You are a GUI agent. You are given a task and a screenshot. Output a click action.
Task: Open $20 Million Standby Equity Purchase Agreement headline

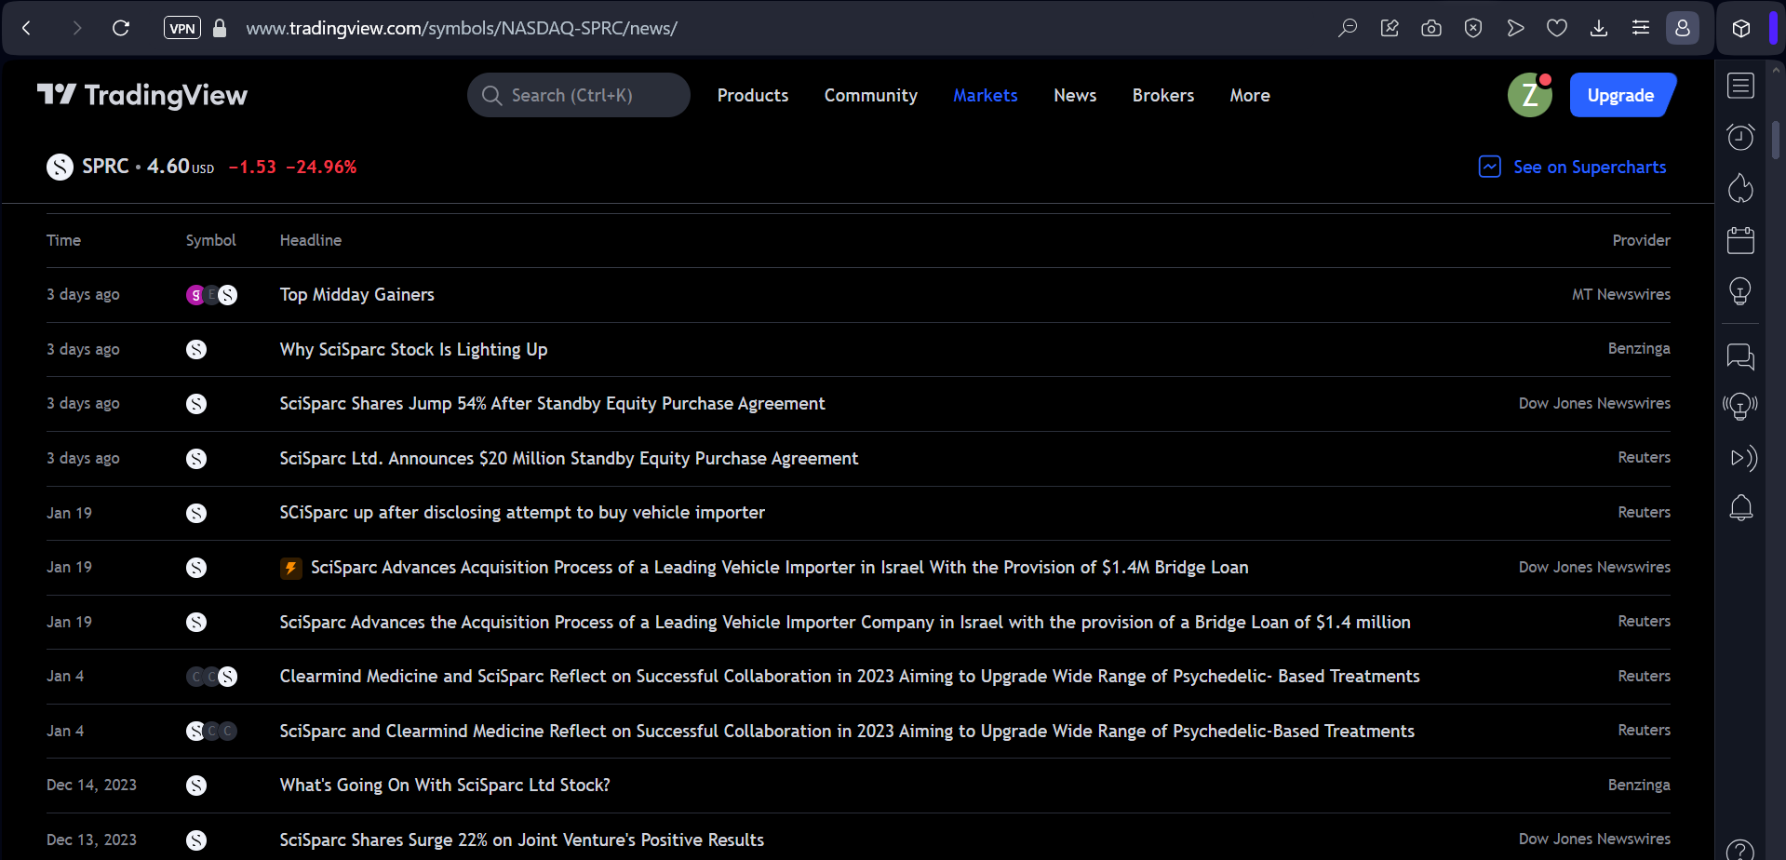[x=569, y=458]
